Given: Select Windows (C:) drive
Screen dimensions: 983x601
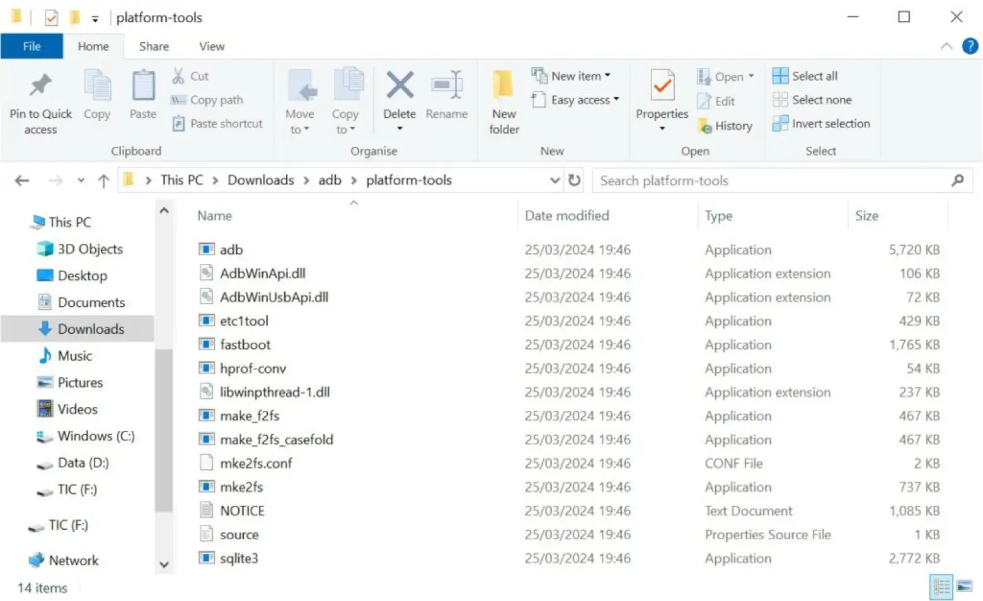Looking at the screenshot, I should point(85,436).
